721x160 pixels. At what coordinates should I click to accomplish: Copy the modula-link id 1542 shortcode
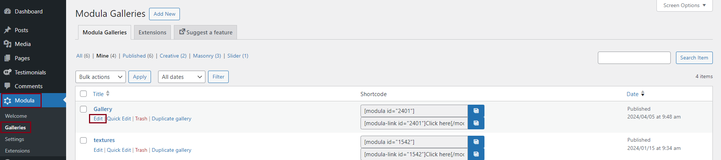pos(476,154)
